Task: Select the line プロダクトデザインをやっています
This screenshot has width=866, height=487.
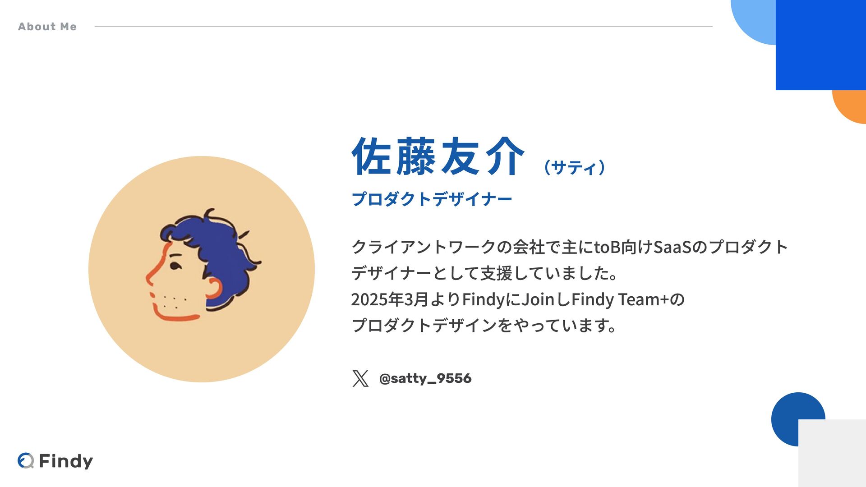Action: point(484,325)
